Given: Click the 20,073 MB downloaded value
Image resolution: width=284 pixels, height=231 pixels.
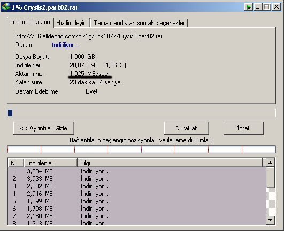Looking at the screenshot, I should click(x=98, y=65).
